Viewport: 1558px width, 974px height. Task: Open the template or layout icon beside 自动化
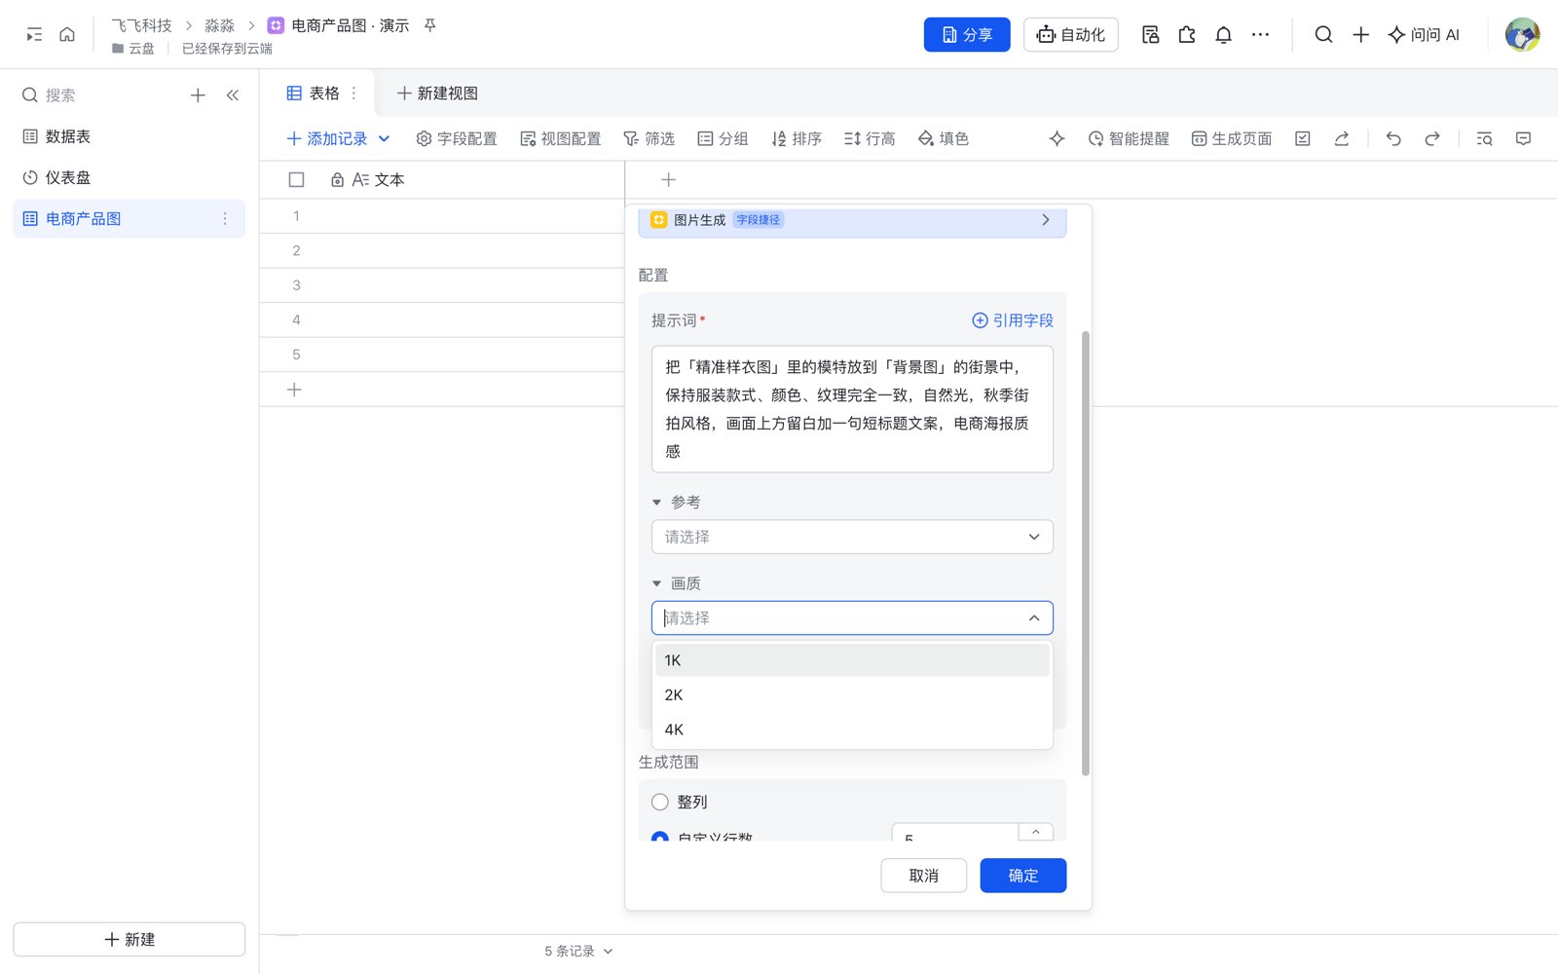point(1150,35)
